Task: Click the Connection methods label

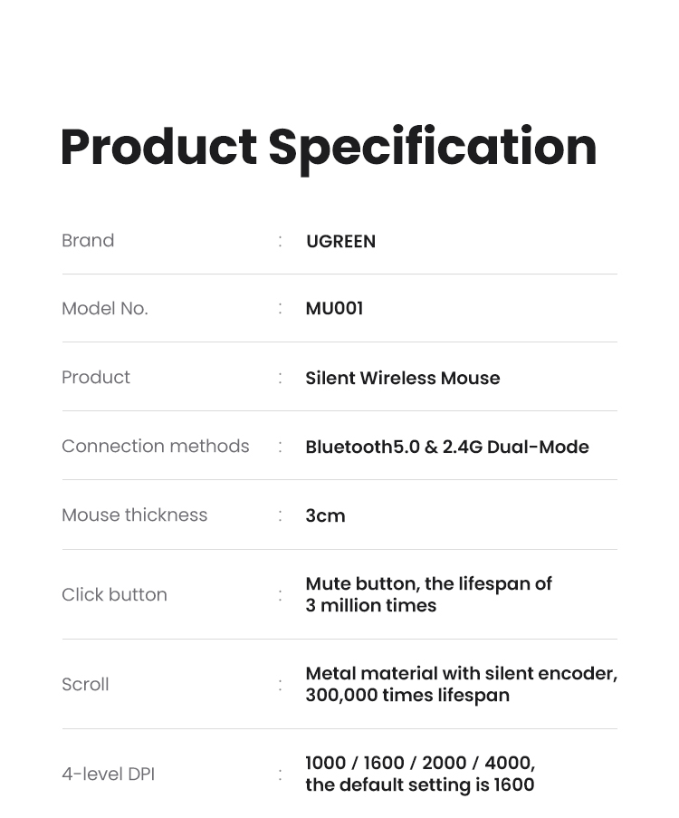Action: pyautogui.click(x=155, y=447)
